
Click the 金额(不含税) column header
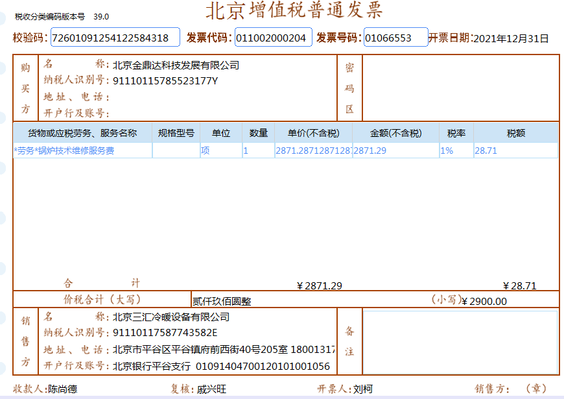pos(395,133)
